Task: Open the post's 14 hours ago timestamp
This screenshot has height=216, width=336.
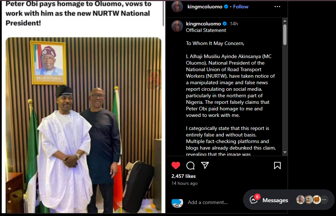Action: [x=184, y=183]
